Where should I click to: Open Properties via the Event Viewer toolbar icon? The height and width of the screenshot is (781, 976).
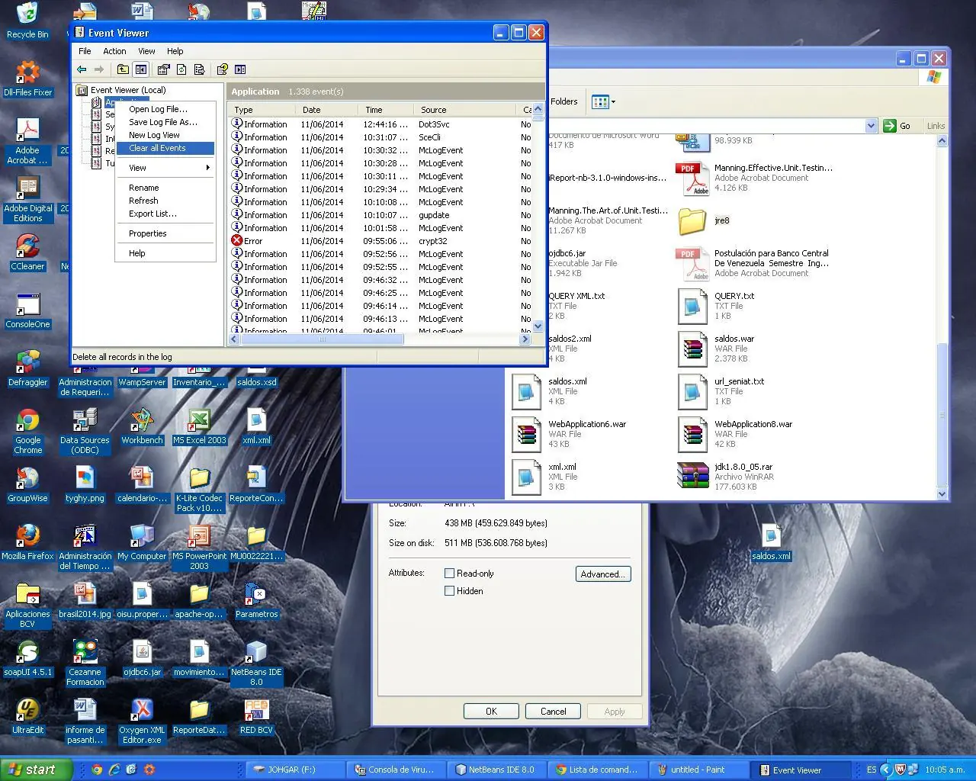(x=163, y=69)
